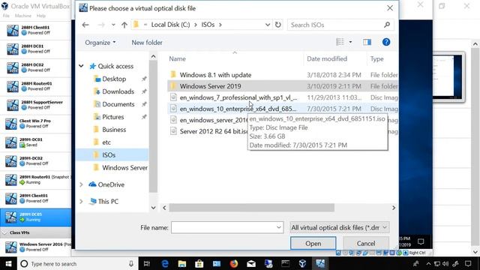Click the Open button
This screenshot has width=480, height=270.
(313, 243)
